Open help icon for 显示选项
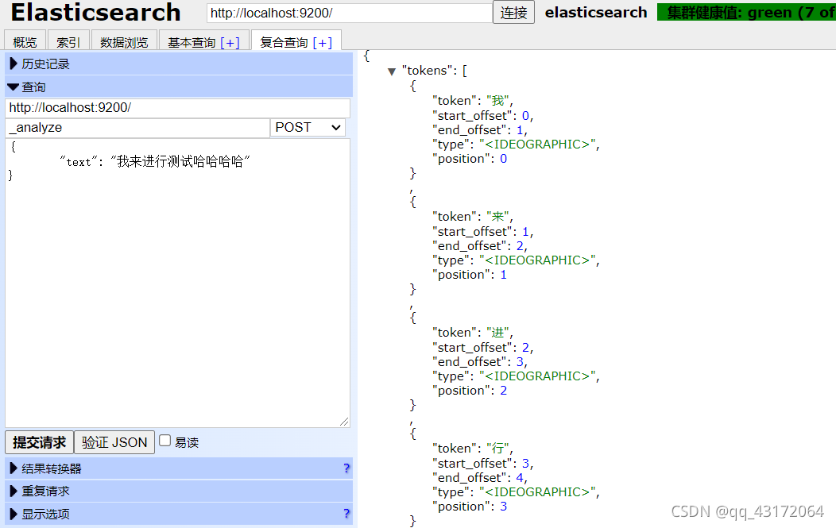The width and height of the screenshot is (836, 528). click(346, 515)
